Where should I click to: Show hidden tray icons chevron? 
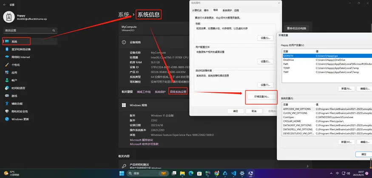[332, 173]
